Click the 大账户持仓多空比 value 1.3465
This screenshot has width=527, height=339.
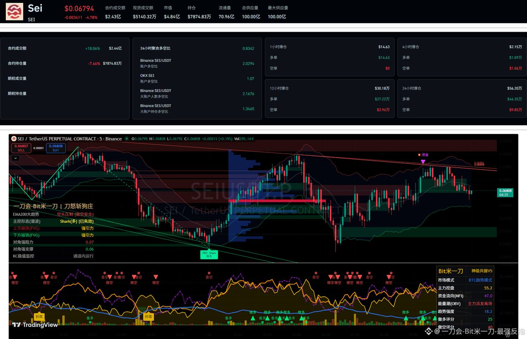click(248, 109)
